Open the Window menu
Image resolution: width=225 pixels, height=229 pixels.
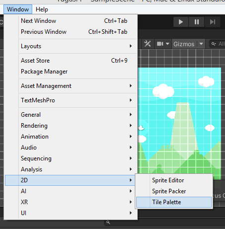(18, 9)
